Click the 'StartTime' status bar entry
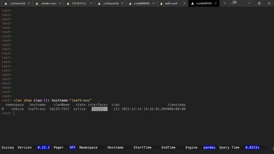This screenshot has width=274, height=154. (143, 148)
